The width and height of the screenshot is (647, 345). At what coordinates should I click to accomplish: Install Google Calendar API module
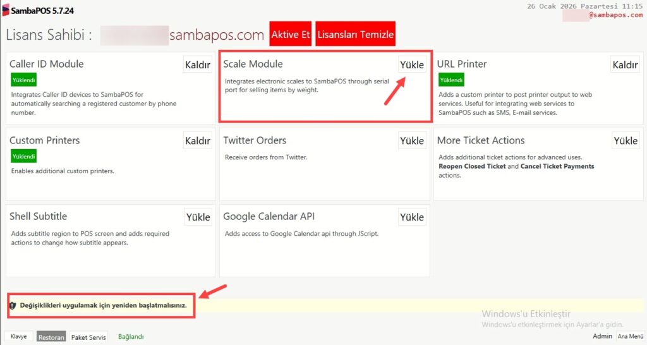pyautogui.click(x=412, y=217)
